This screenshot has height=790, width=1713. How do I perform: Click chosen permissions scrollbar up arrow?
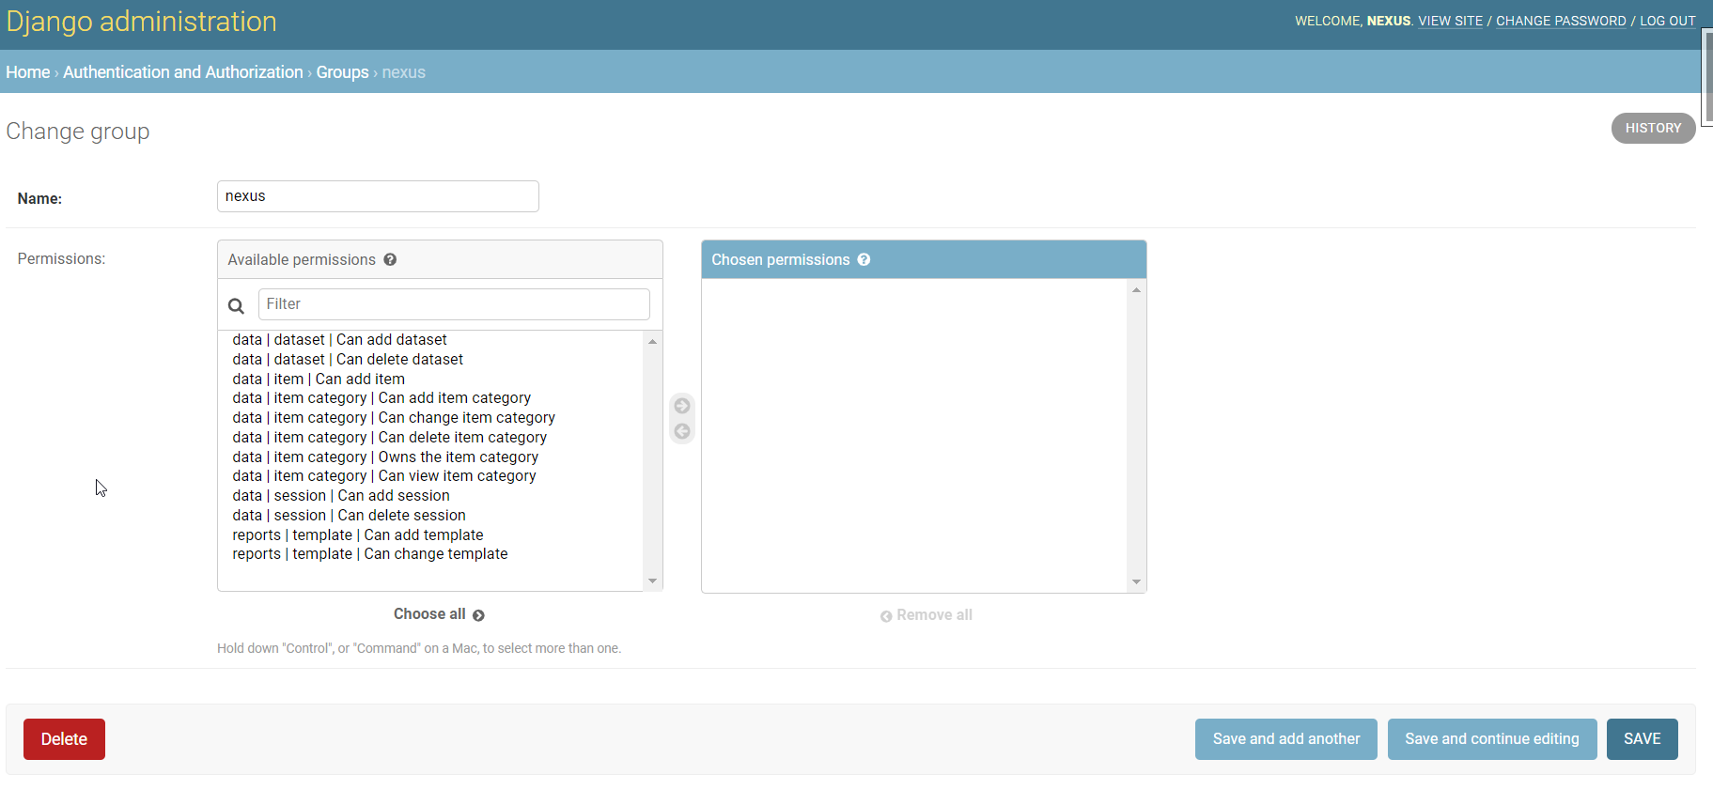tap(1136, 290)
